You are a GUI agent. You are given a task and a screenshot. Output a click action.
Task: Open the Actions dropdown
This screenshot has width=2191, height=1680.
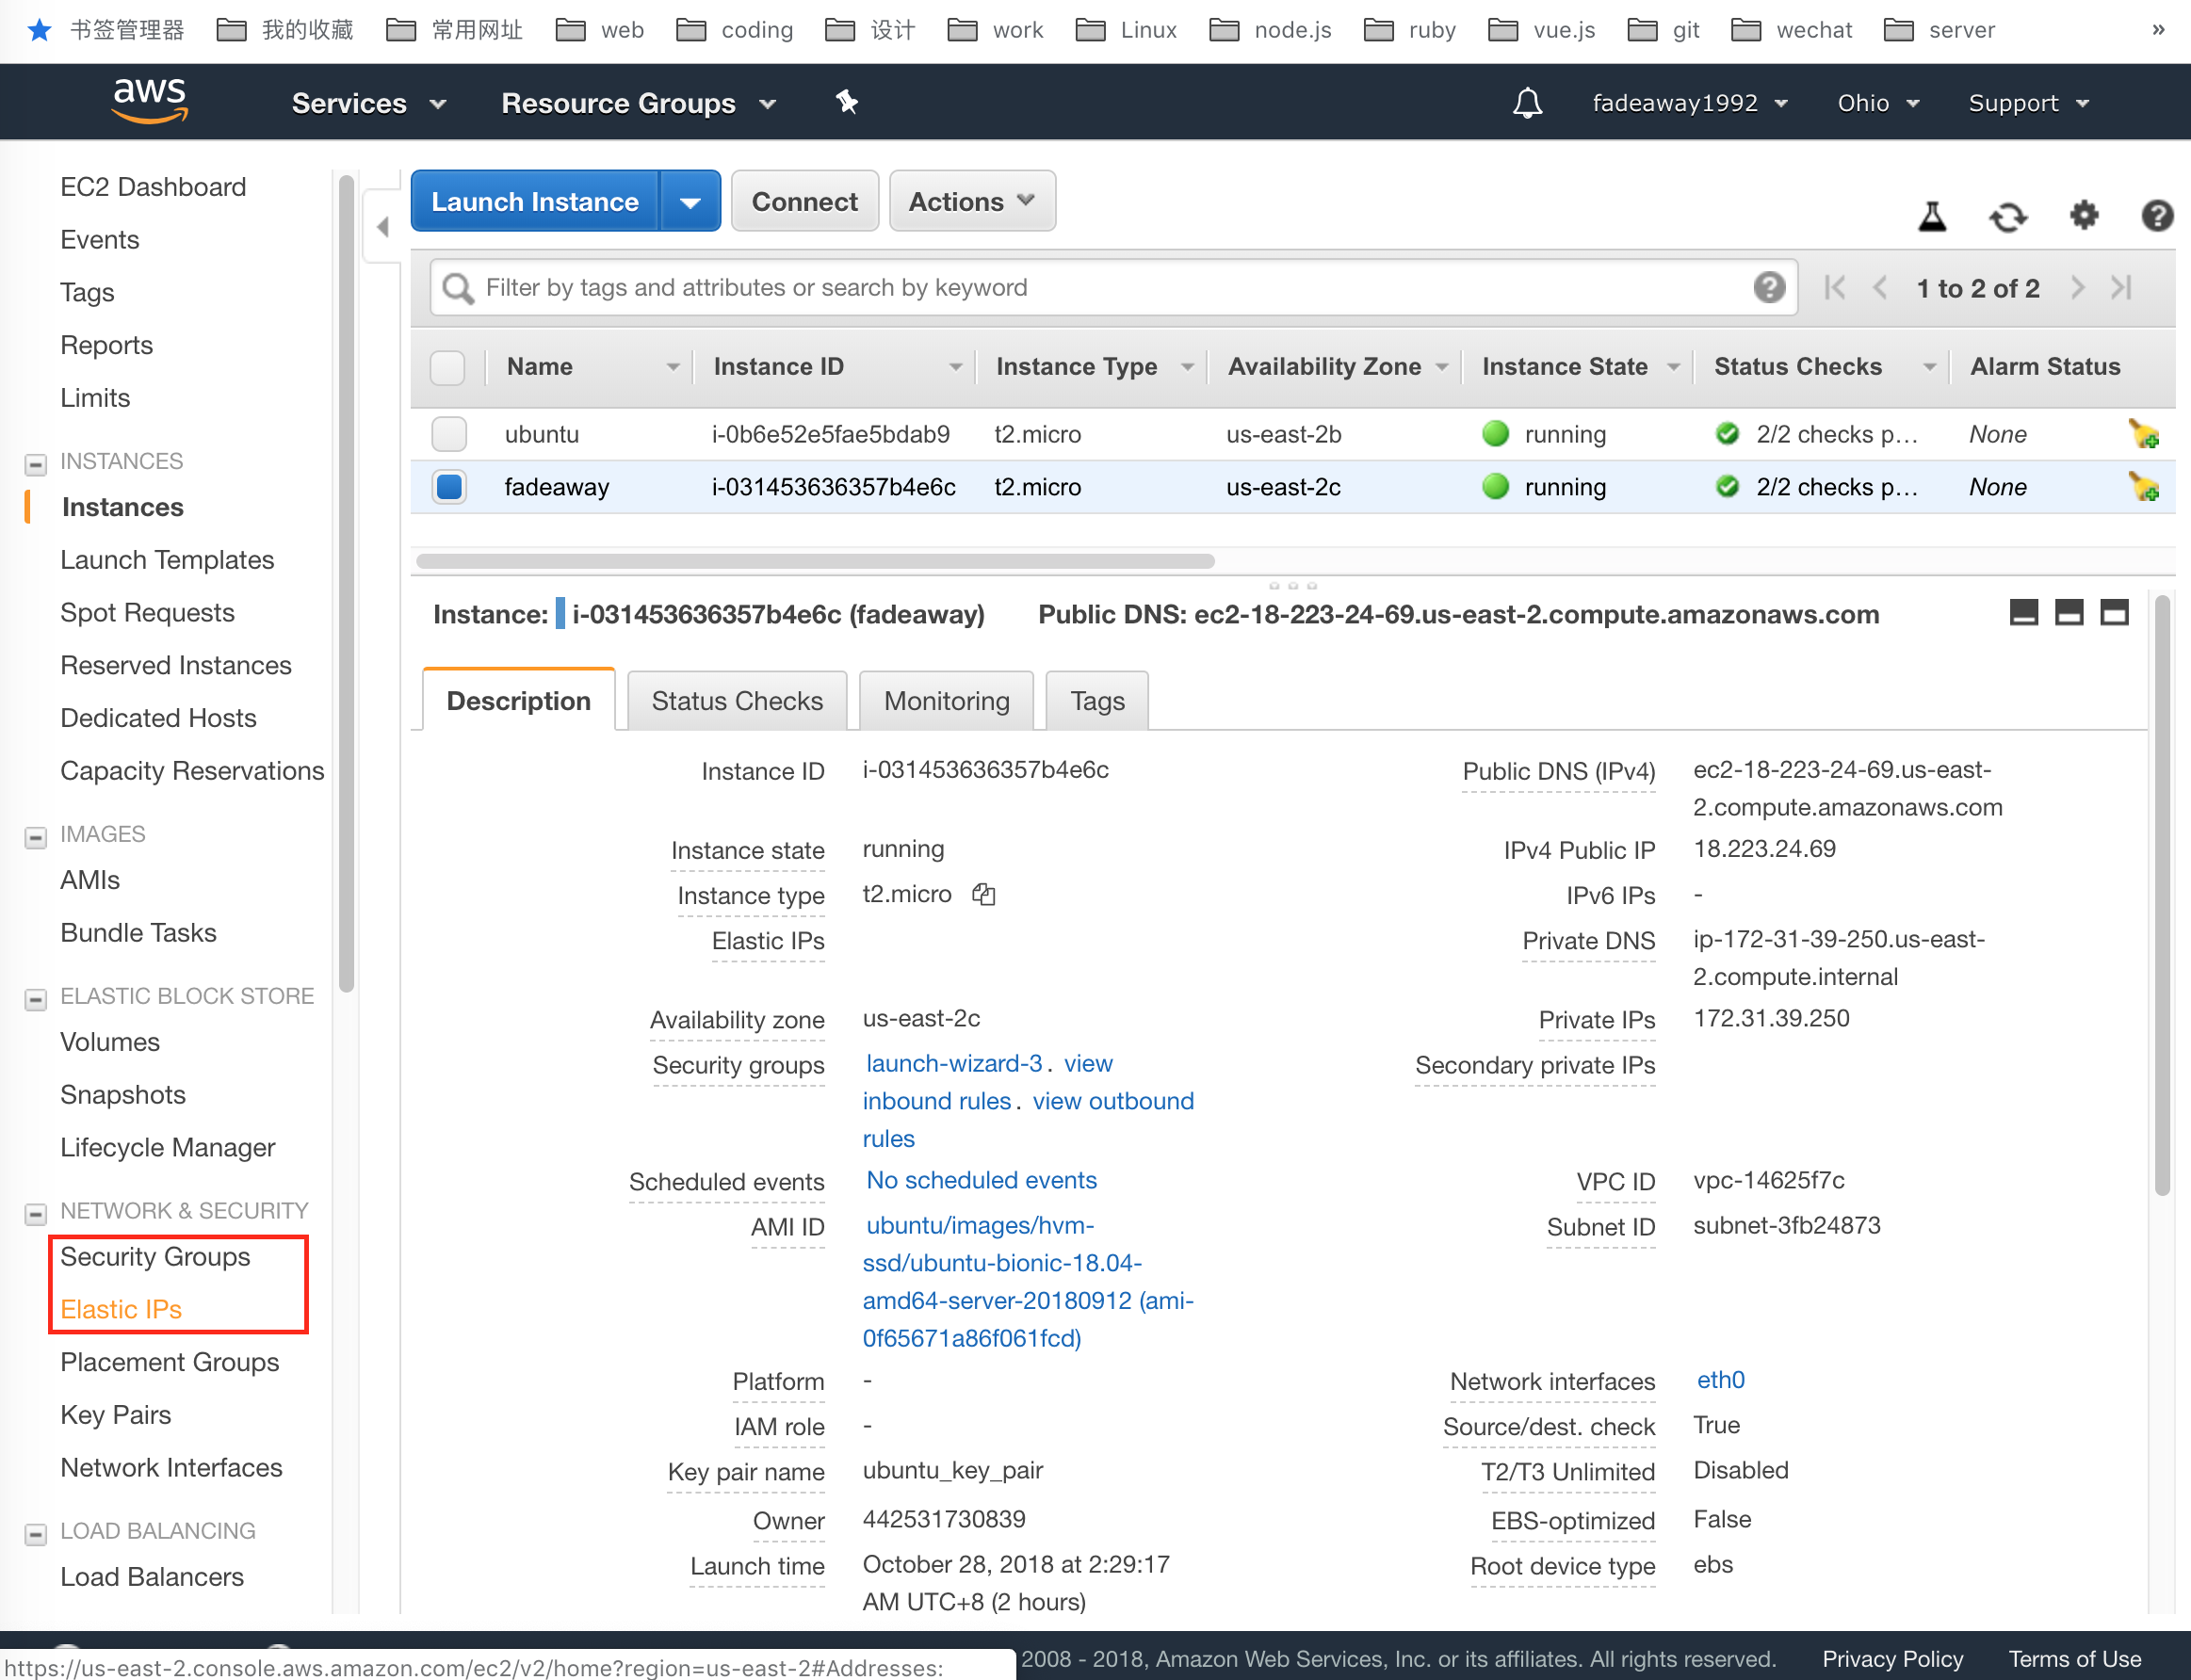(971, 202)
